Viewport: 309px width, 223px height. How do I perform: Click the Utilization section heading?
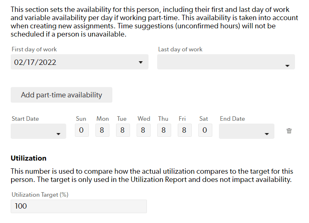tap(28, 158)
